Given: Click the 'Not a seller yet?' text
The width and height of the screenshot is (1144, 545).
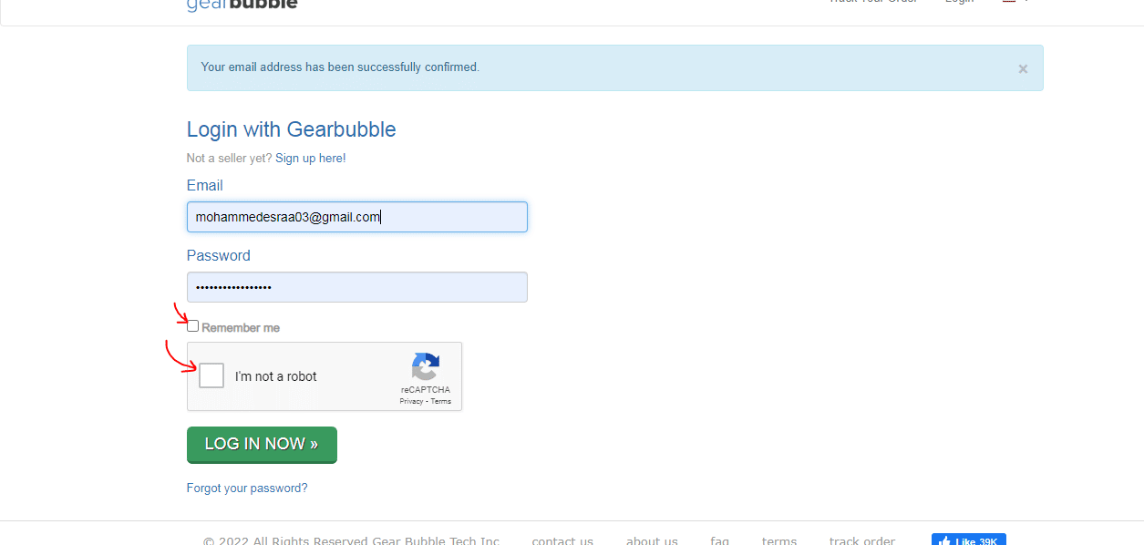Looking at the screenshot, I should point(229,158).
